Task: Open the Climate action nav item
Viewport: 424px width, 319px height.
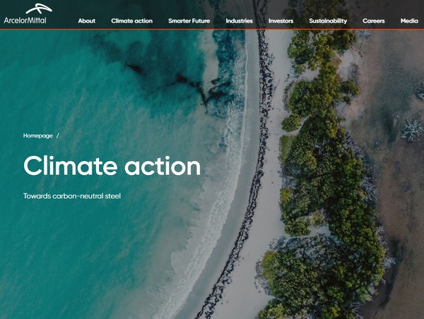Action: [x=131, y=20]
